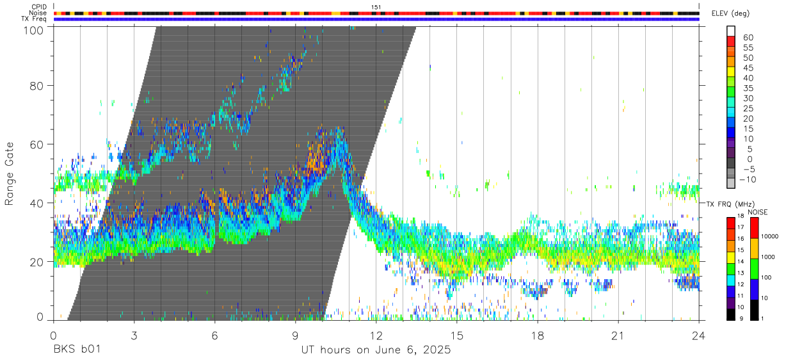Click the '100' Range Gate axis tick label

click(x=33, y=29)
